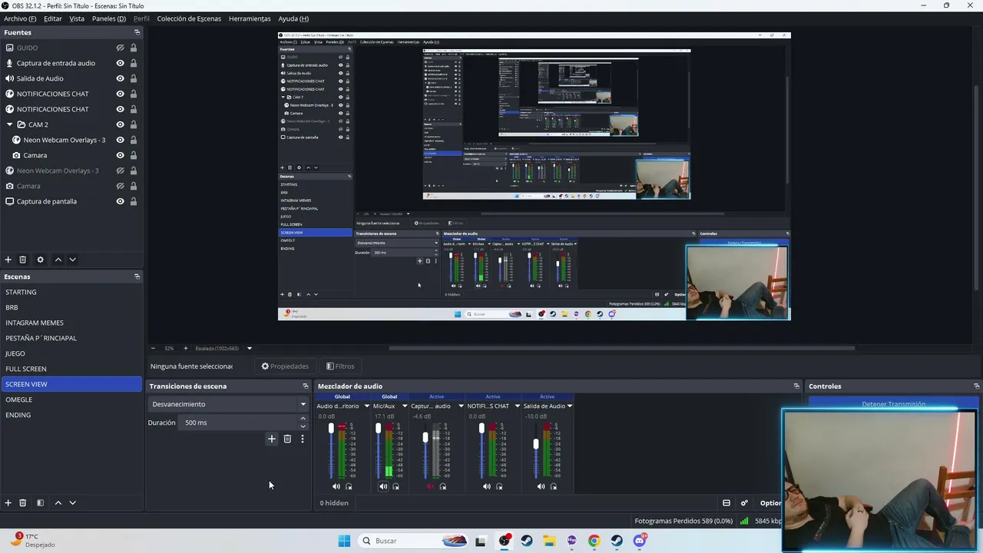Move source down in Fuentes toolbar

72,260
